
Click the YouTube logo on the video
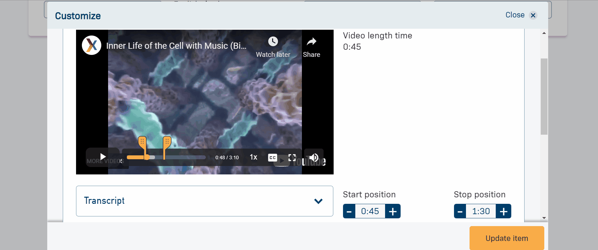coord(300,161)
